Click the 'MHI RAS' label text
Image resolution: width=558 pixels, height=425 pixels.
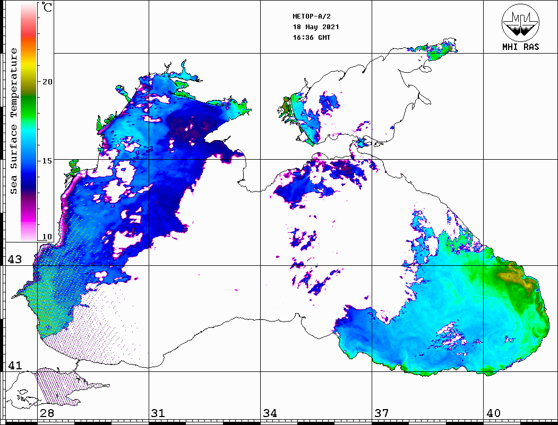pyautogui.click(x=520, y=47)
